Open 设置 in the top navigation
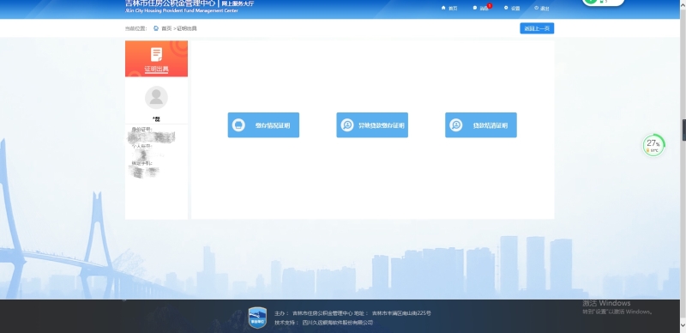Viewport: 686px width, 333px height. click(512, 8)
